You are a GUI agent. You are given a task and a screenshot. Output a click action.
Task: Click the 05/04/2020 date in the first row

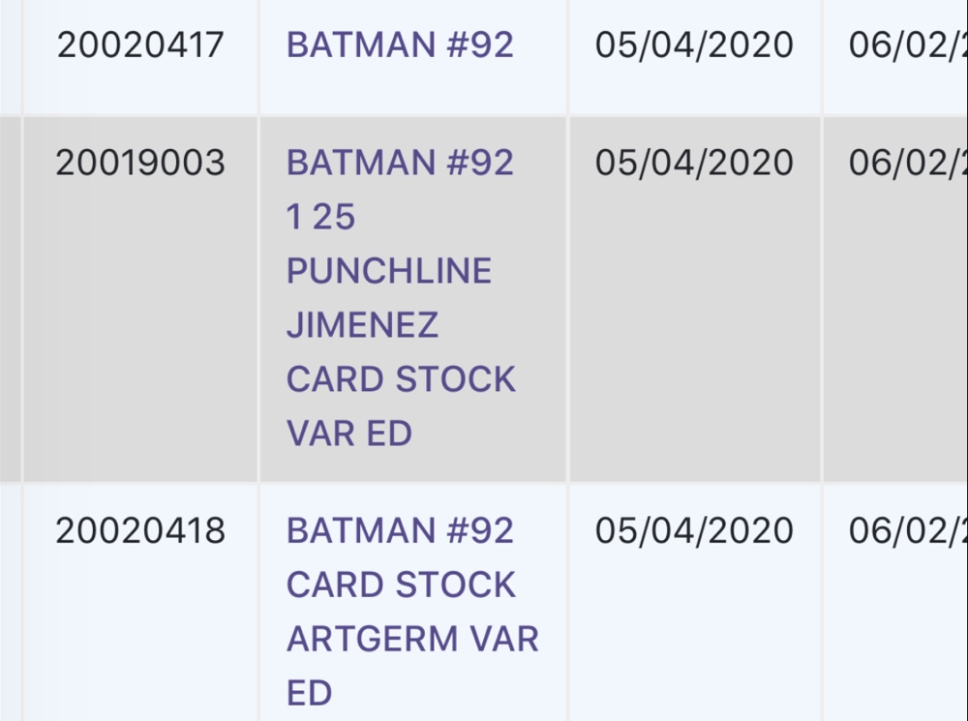pyautogui.click(x=695, y=43)
